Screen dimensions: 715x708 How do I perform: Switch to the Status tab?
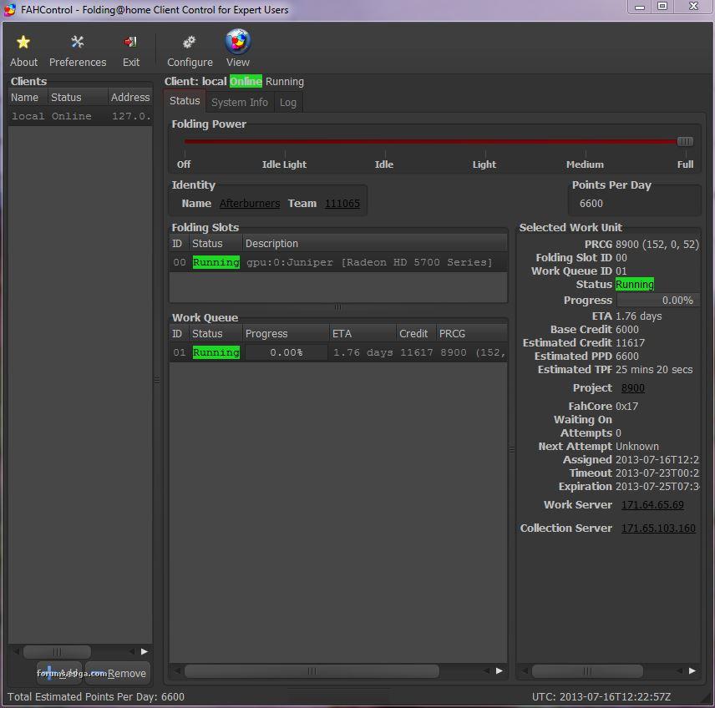coord(185,101)
